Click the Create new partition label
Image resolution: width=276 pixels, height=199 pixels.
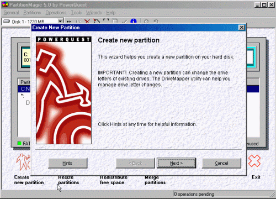[x=29, y=180]
